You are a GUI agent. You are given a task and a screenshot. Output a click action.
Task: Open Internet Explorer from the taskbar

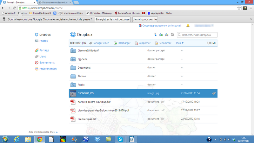tap(17, 139)
